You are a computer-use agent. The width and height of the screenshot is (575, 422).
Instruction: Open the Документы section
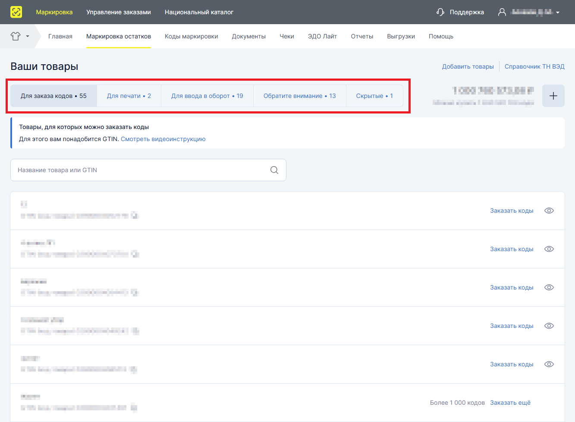(249, 36)
